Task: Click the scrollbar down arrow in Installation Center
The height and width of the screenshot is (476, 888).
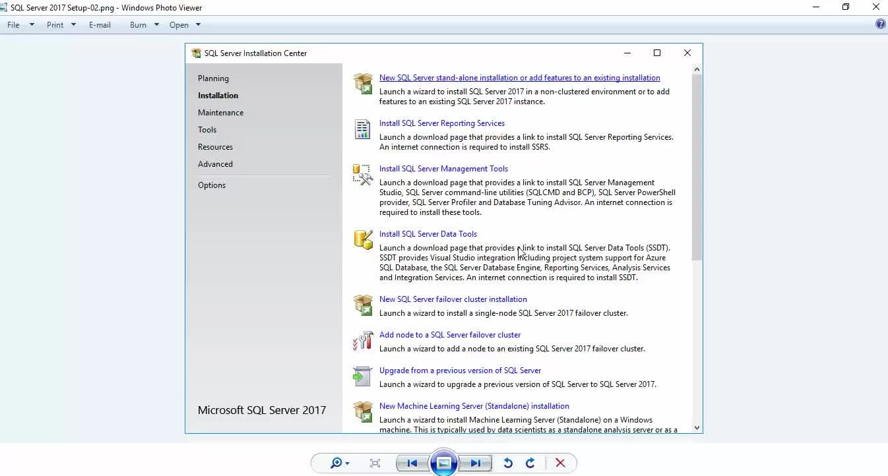Action: tap(697, 428)
